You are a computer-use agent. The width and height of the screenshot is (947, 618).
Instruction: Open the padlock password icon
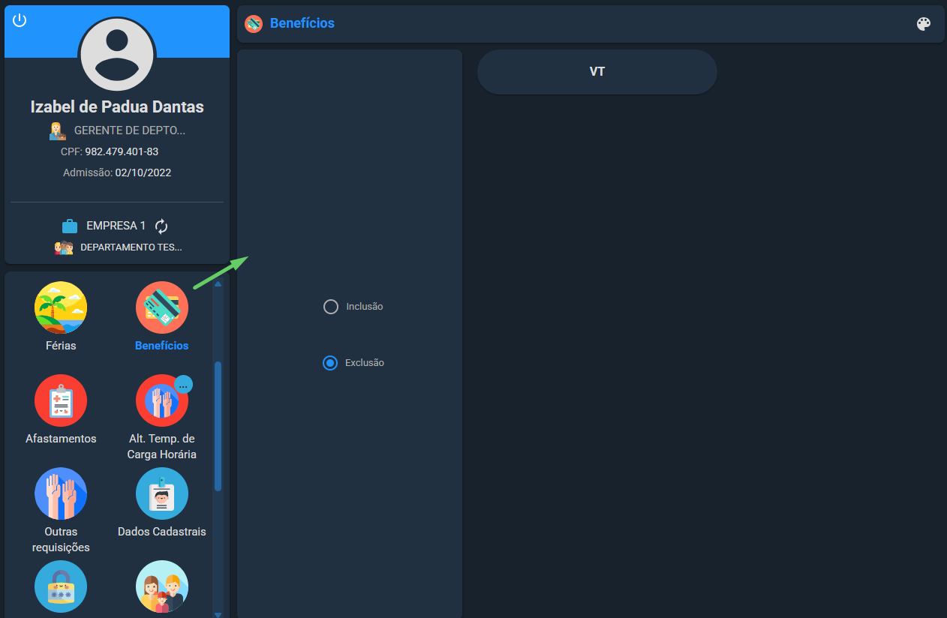point(61,586)
